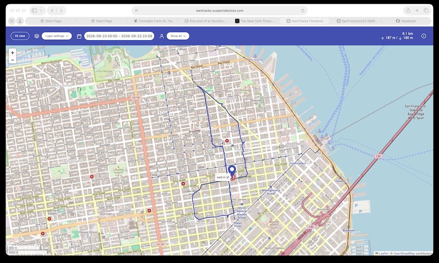Expand the Layer settings dropdown
The width and height of the screenshot is (439, 263).
[x=57, y=36]
